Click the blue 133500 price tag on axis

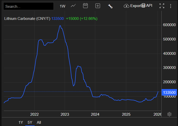pyautogui.click(x=169, y=92)
